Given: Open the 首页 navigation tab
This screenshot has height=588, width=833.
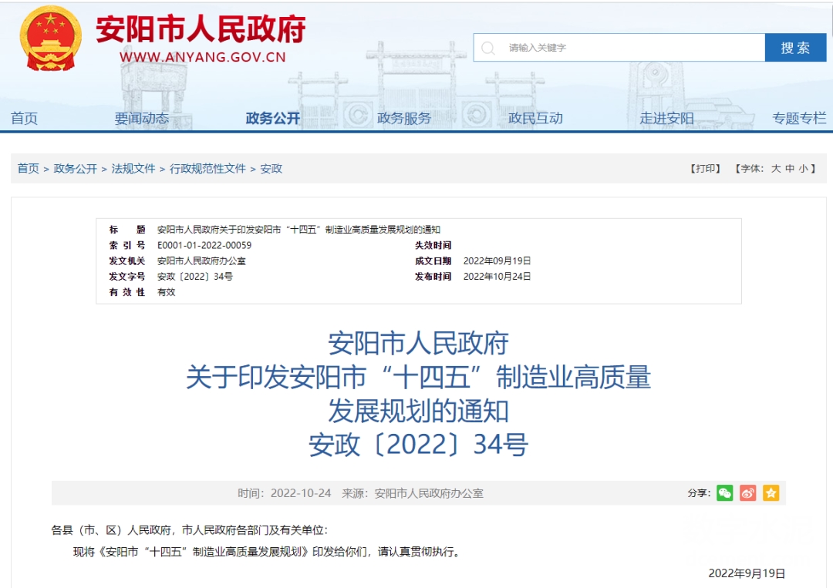Looking at the screenshot, I should (x=24, y=118).
